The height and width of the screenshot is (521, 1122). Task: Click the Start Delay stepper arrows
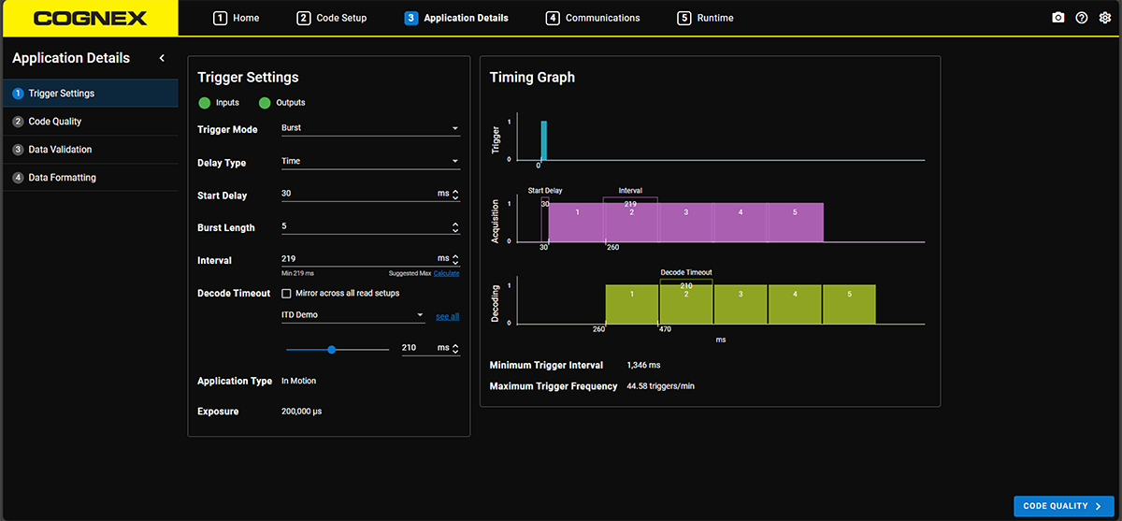pos(455,195)
